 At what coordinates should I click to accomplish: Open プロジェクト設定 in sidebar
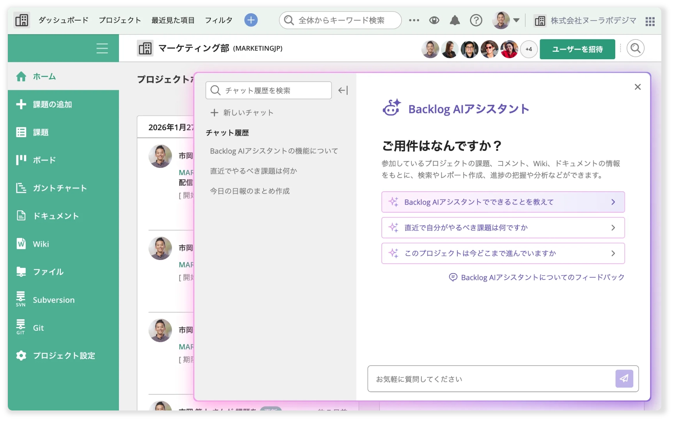click(x=63, y=356)
